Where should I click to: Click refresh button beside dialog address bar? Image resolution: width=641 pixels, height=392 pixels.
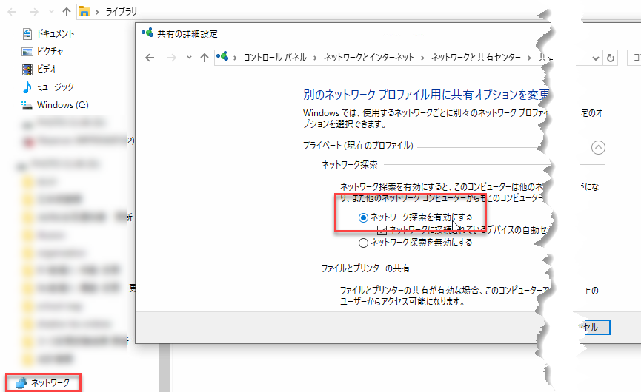(611, 58)
